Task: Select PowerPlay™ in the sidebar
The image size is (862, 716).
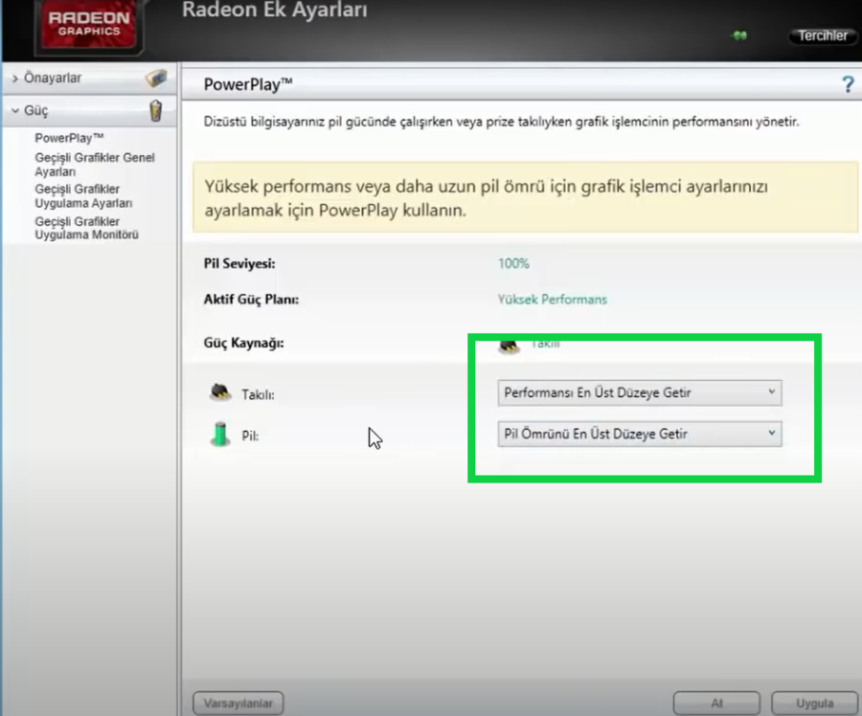Action: [69, 138]
